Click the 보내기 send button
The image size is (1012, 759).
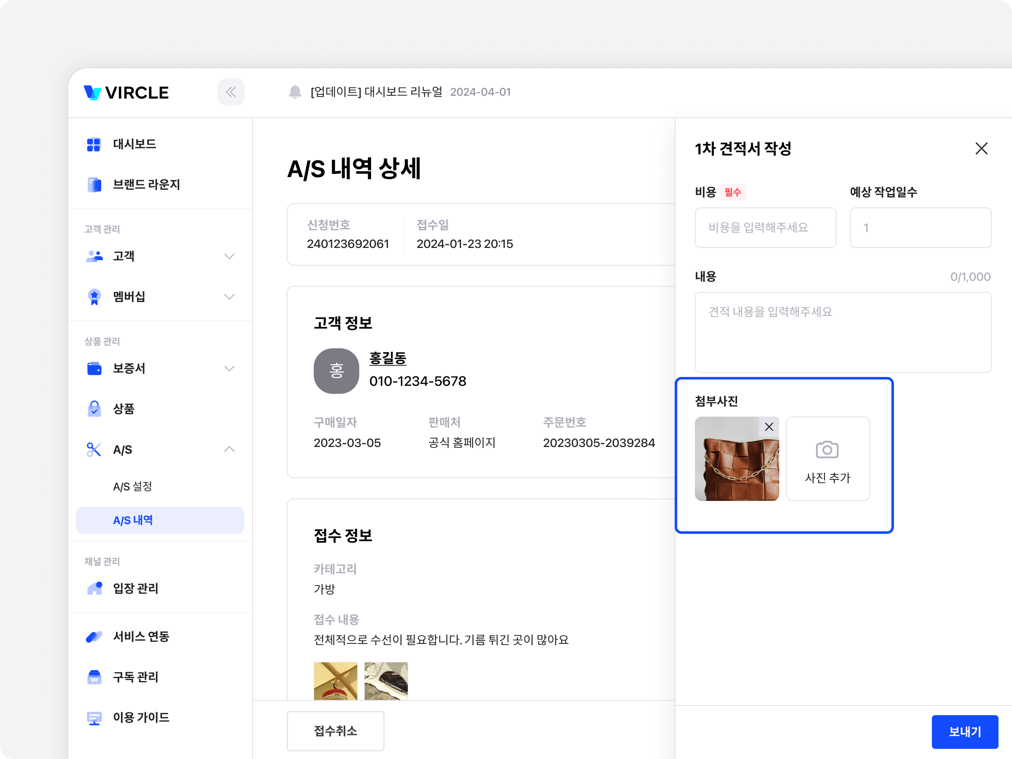coord(964,731)
